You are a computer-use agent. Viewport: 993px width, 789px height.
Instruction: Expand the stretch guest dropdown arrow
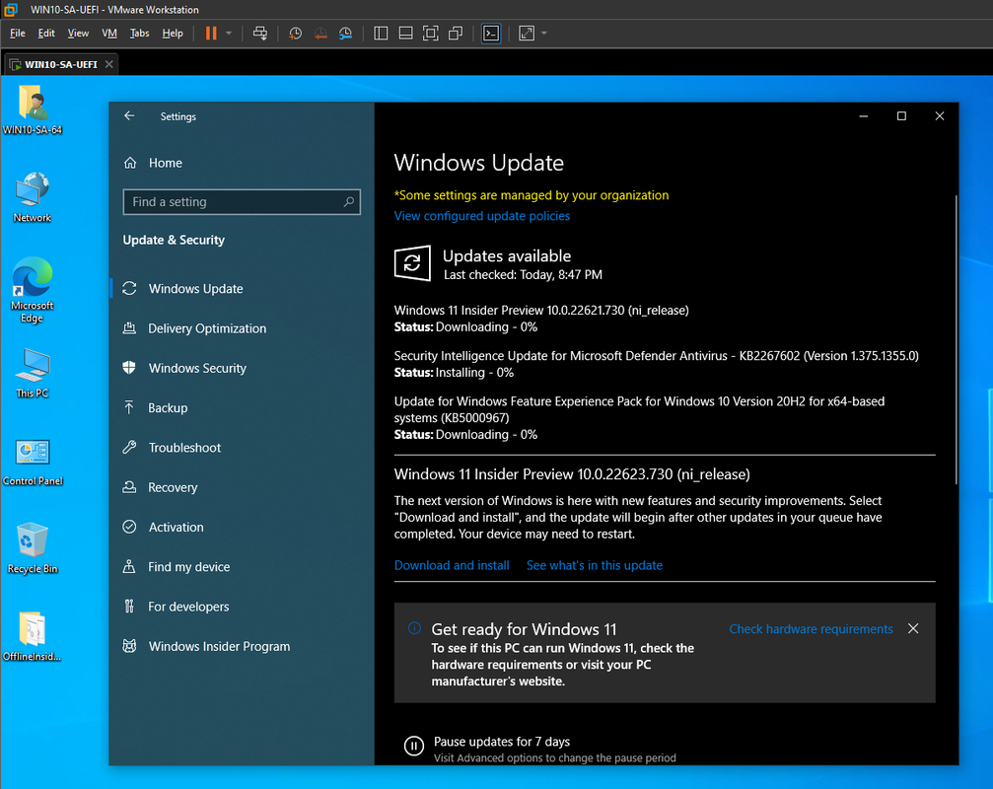(544, 33)
